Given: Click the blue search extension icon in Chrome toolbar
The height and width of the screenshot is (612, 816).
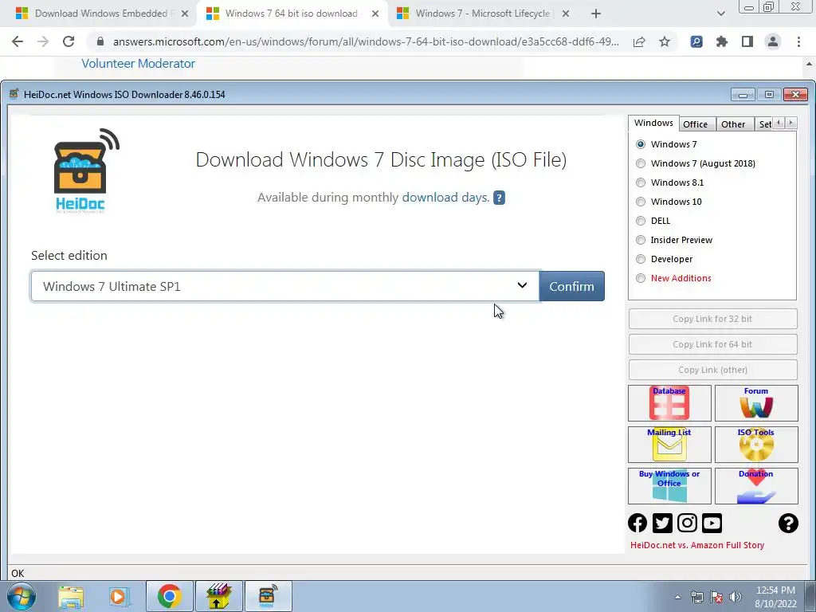Looking at the screenshot, I should (696, 41).
